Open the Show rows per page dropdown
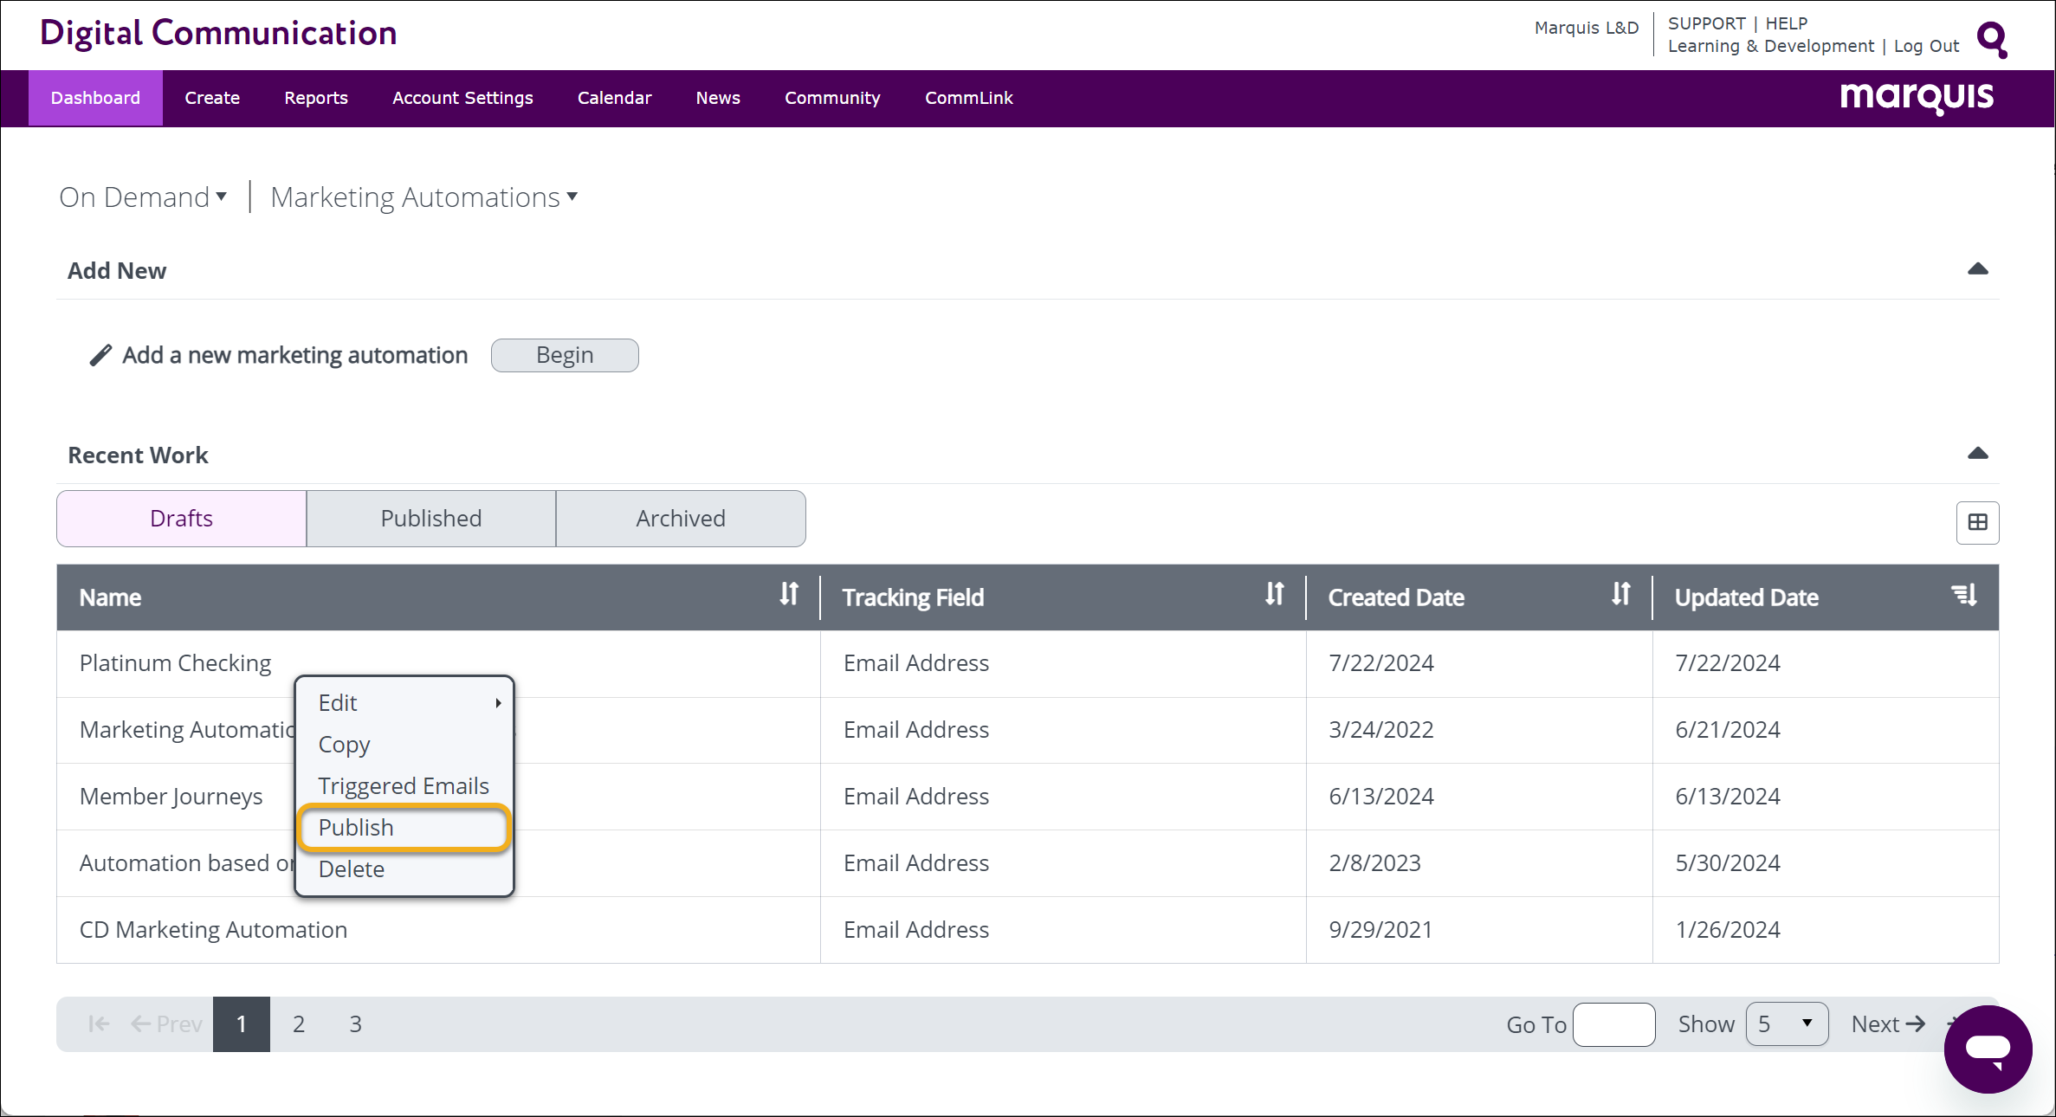 [1787, 1024]
